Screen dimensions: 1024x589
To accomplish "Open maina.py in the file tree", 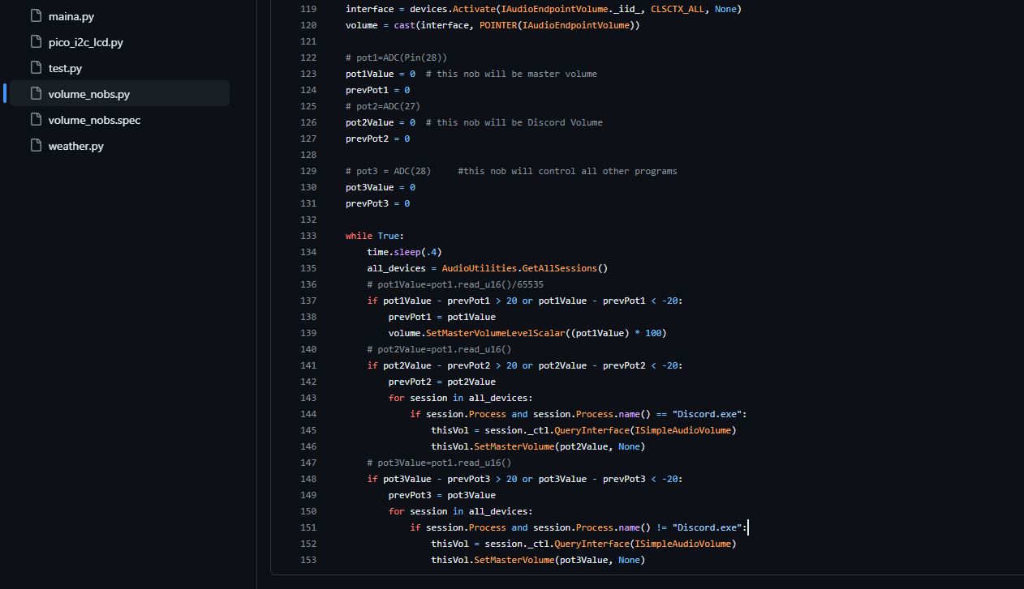I will point(71,16).
